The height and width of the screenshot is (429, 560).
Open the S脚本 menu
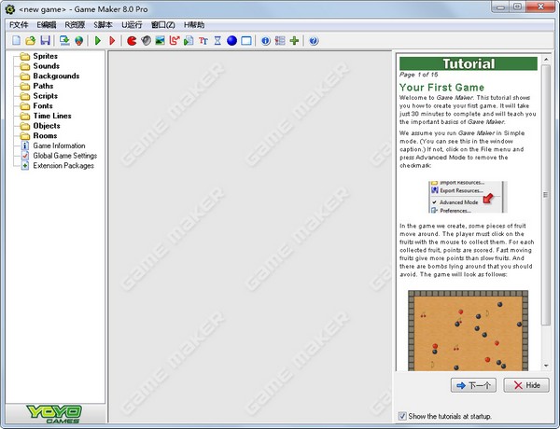coord(104,24)
